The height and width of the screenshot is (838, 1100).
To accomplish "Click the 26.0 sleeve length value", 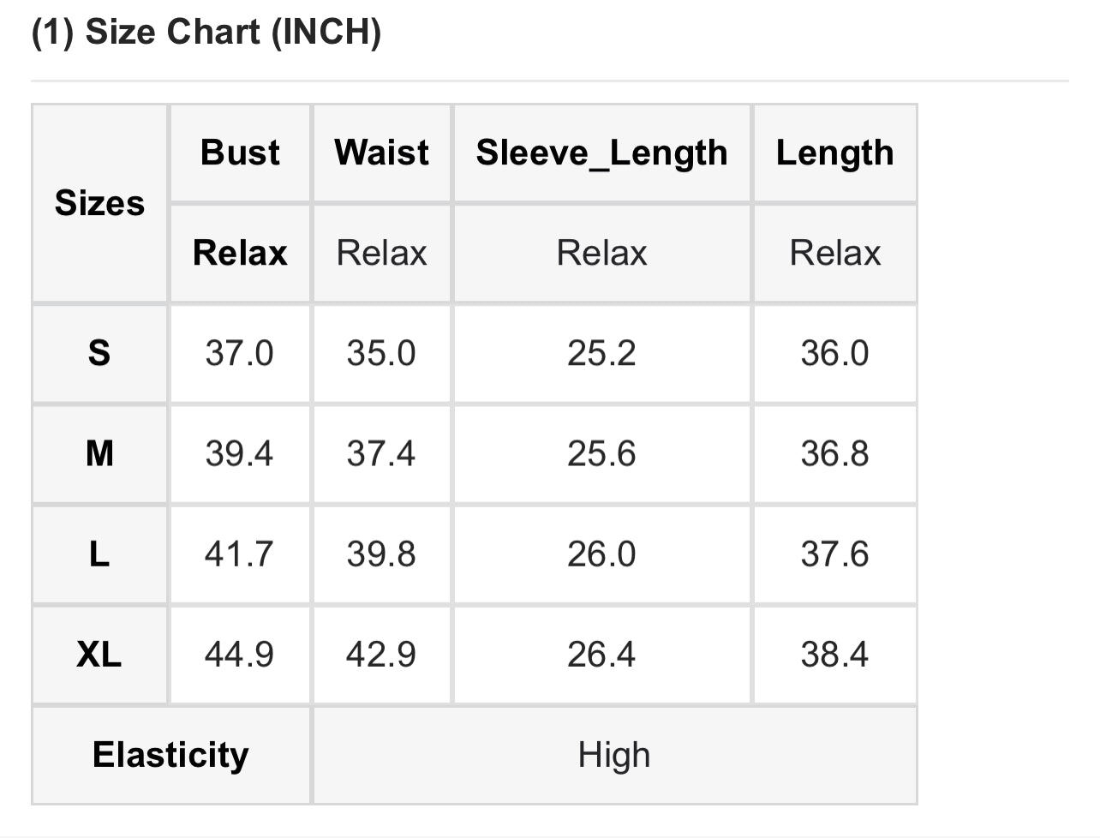I will (601, 554).
